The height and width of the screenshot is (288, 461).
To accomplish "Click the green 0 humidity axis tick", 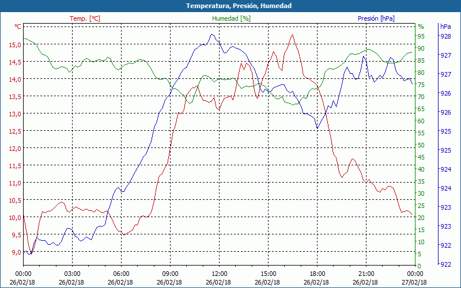I will 420,266.
